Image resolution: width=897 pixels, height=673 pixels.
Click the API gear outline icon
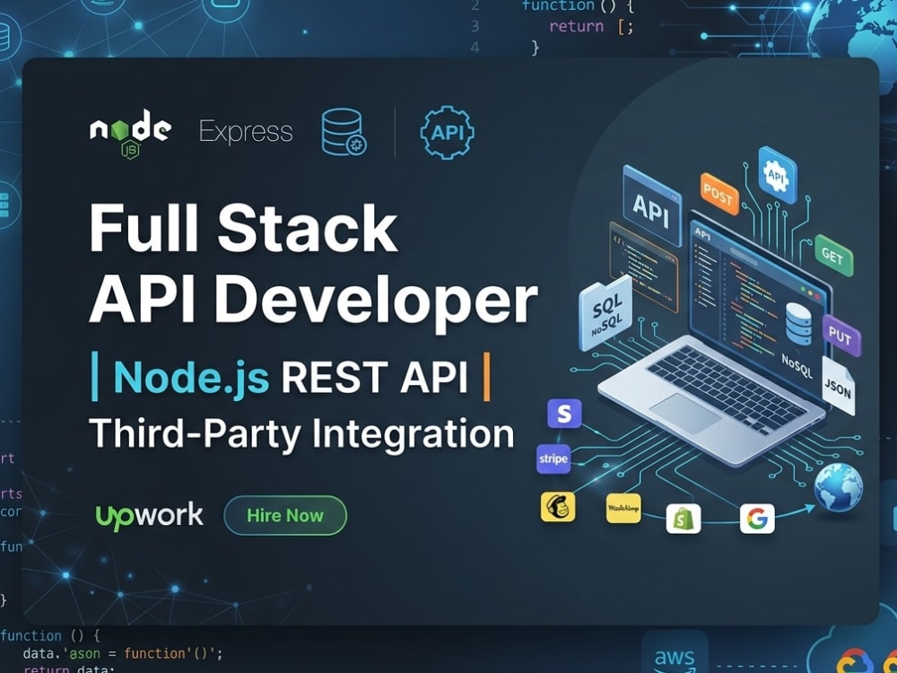[x=447, y=132]
